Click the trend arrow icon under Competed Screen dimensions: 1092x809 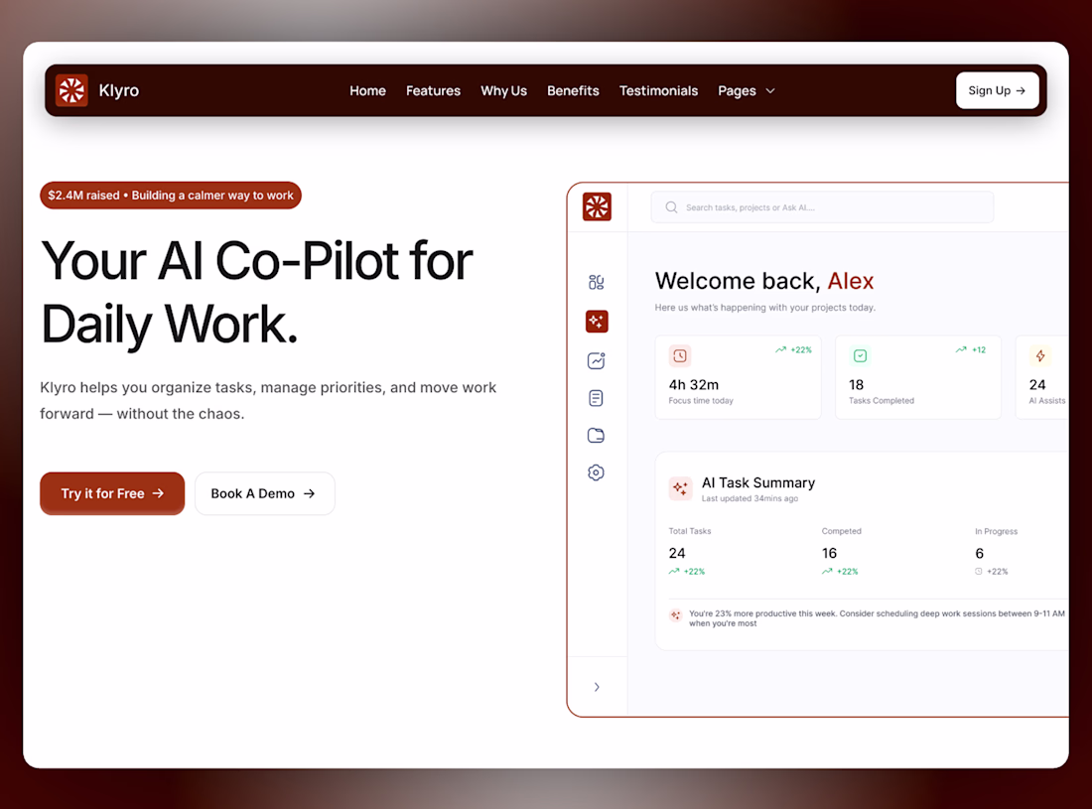[x=827, y=572]
